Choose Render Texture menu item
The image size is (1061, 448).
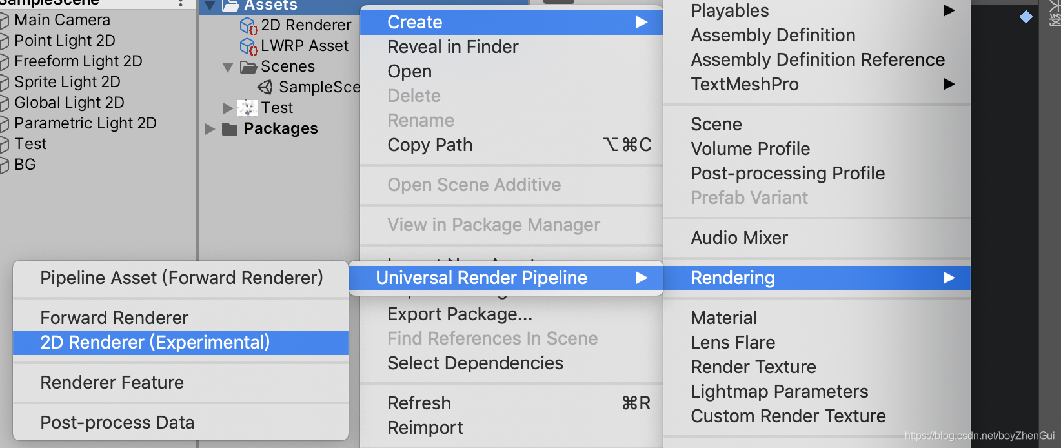(x=817, y=367)
